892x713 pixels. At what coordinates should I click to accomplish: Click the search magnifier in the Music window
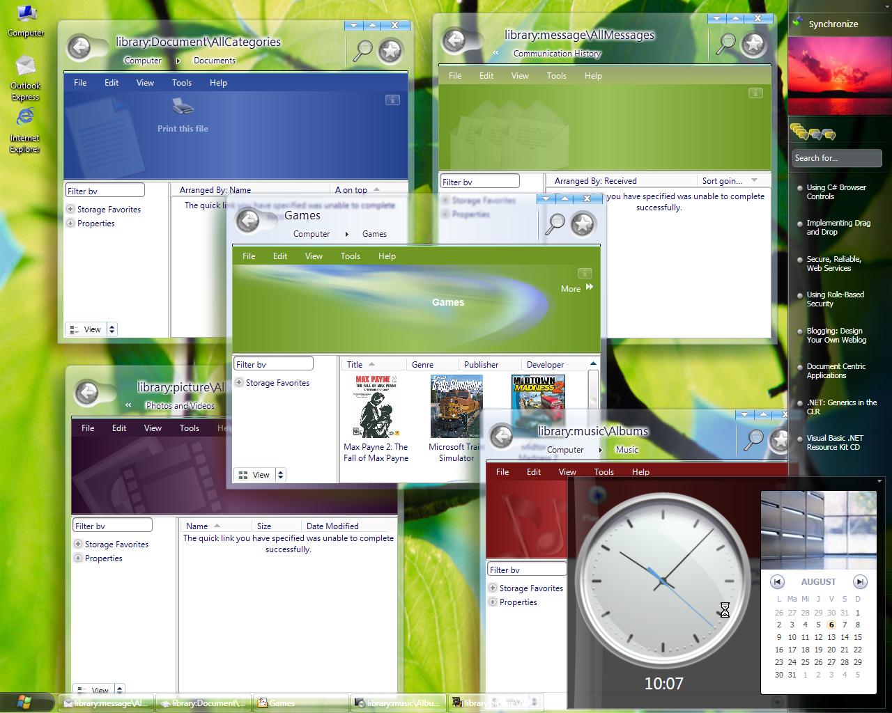(x=754, y=439)
